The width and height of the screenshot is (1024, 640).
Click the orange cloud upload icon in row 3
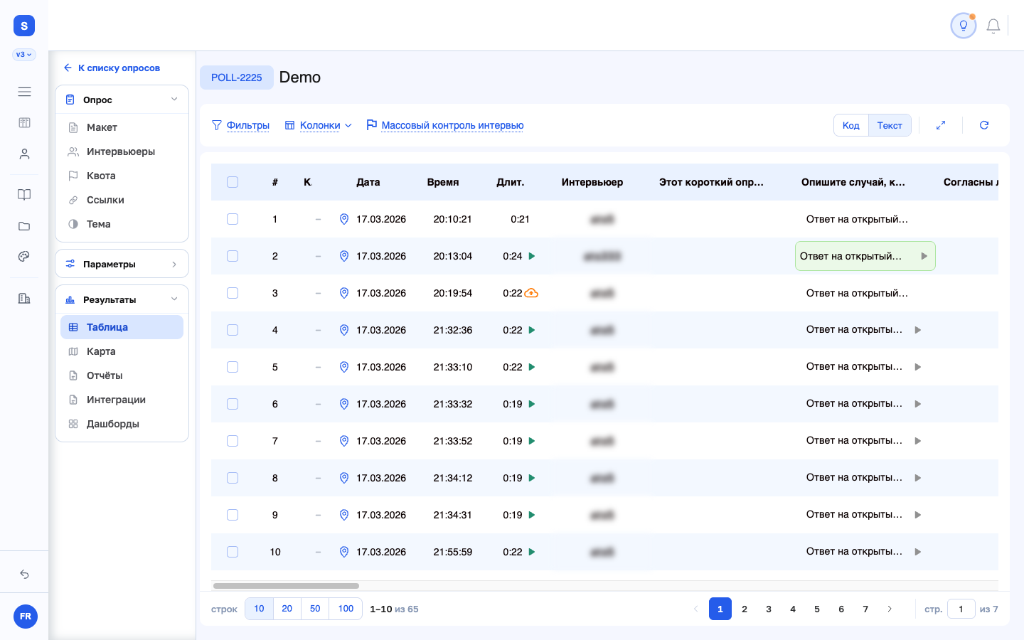531,293
